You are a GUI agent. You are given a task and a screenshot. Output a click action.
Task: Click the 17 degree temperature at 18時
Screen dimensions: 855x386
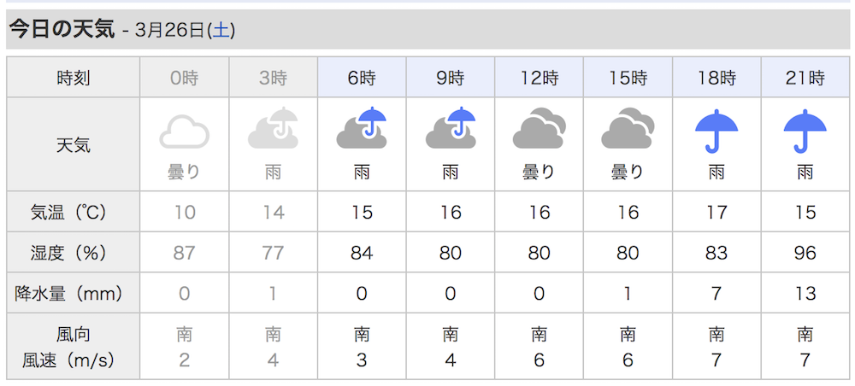coord(716,213)
